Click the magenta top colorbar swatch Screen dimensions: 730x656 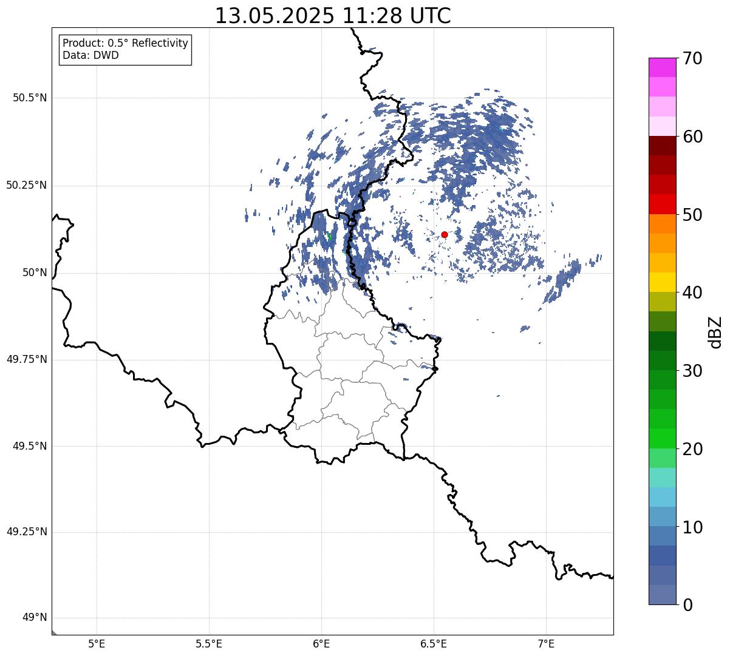662,67
